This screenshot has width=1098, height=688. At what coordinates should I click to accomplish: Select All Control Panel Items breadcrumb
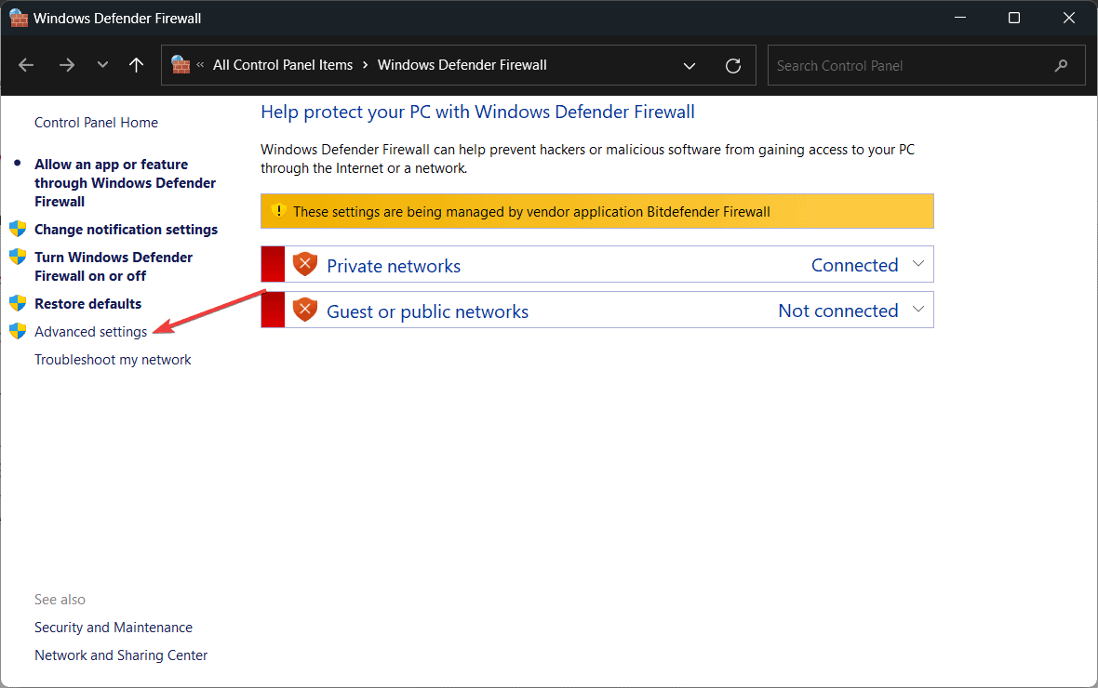tap(283, 65)
